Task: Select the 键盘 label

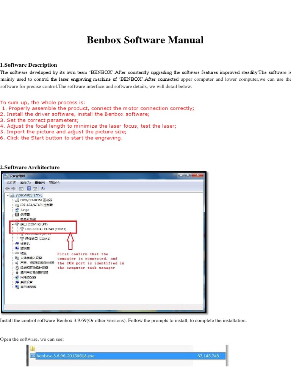Action: (23, 253)
